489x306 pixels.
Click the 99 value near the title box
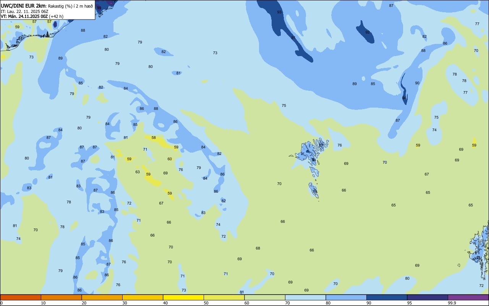point(99,8)
